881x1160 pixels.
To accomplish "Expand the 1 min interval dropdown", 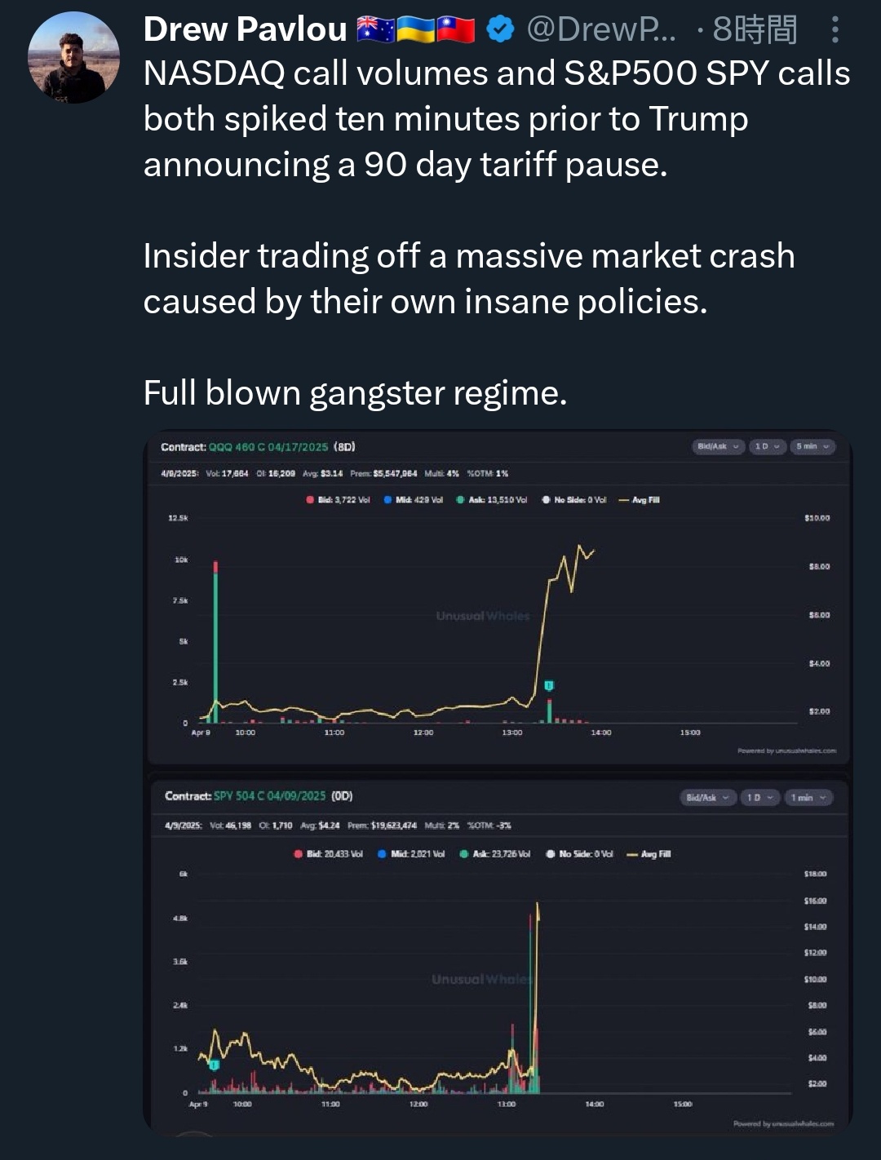I will click(808, 798).
